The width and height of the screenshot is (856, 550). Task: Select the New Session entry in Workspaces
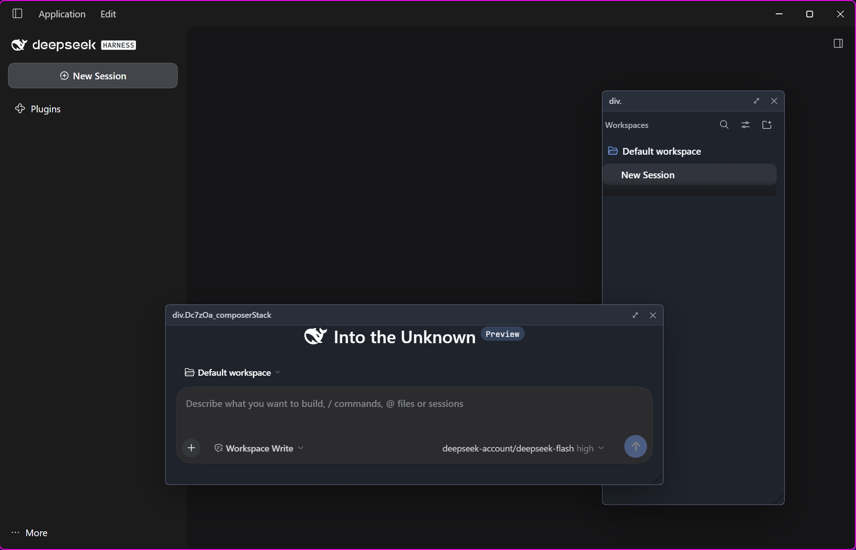coord(689,175)
